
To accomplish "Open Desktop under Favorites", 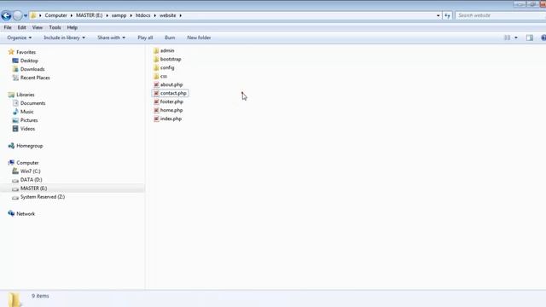I will point(29,61).
